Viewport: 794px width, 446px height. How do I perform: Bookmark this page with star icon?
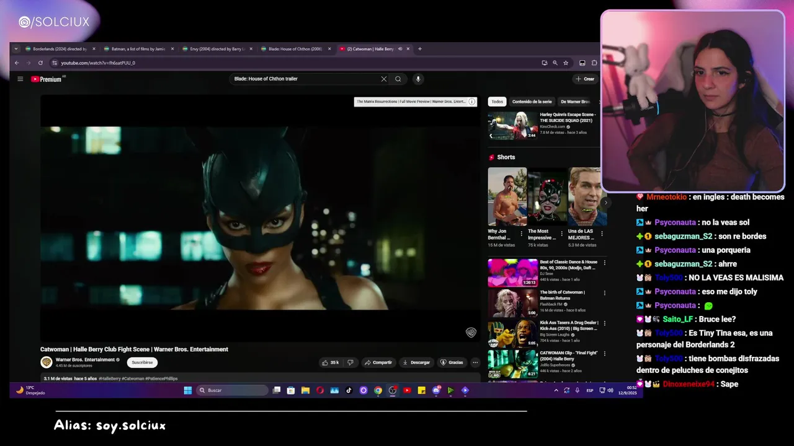(x=566, y=63)
